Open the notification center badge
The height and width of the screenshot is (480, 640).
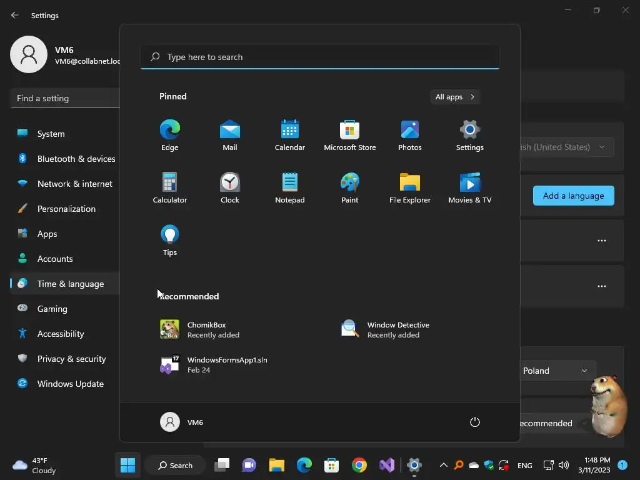622,465
